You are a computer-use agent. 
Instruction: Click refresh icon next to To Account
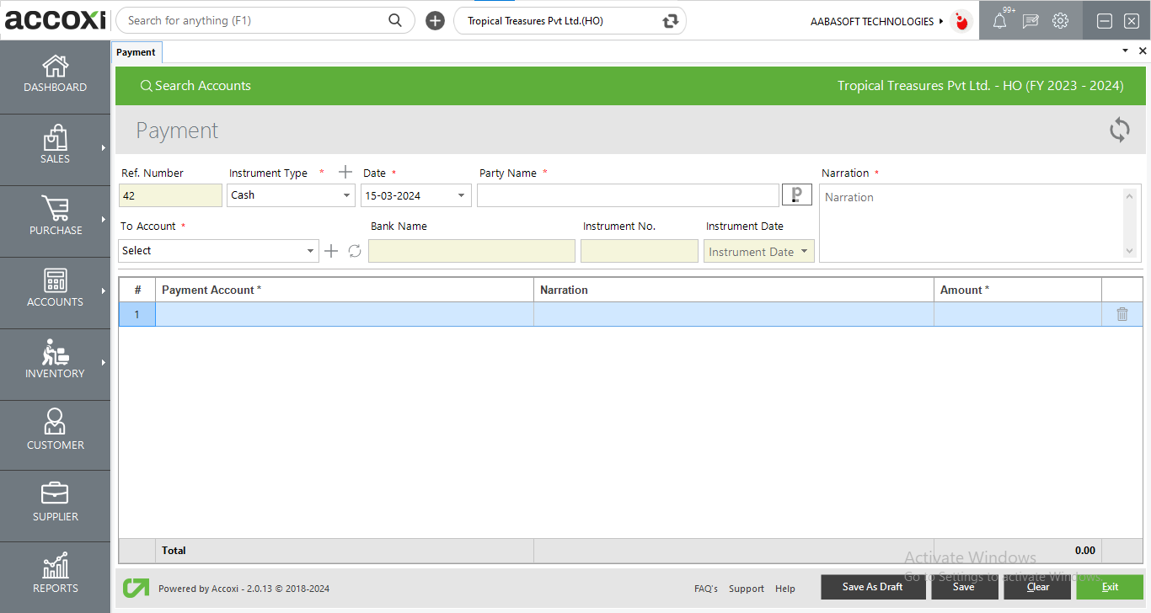(353, 250)
